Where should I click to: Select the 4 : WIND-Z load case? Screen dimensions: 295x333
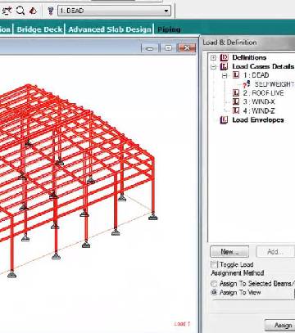259,111
